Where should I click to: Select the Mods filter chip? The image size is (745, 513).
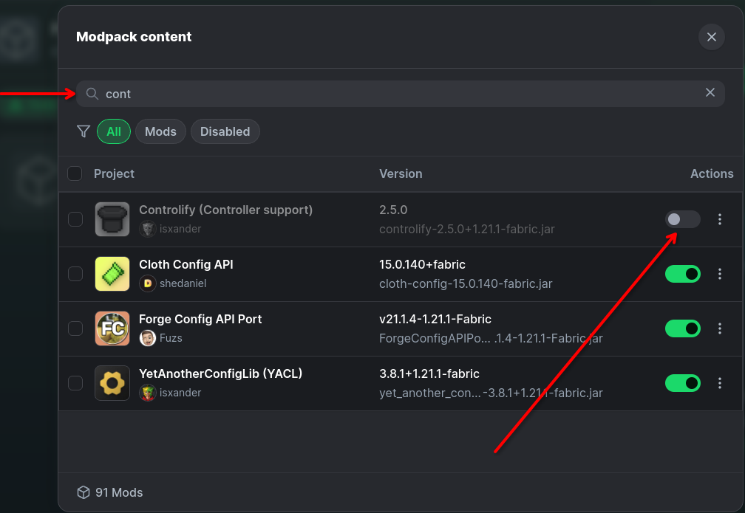[x=160, y=131]
